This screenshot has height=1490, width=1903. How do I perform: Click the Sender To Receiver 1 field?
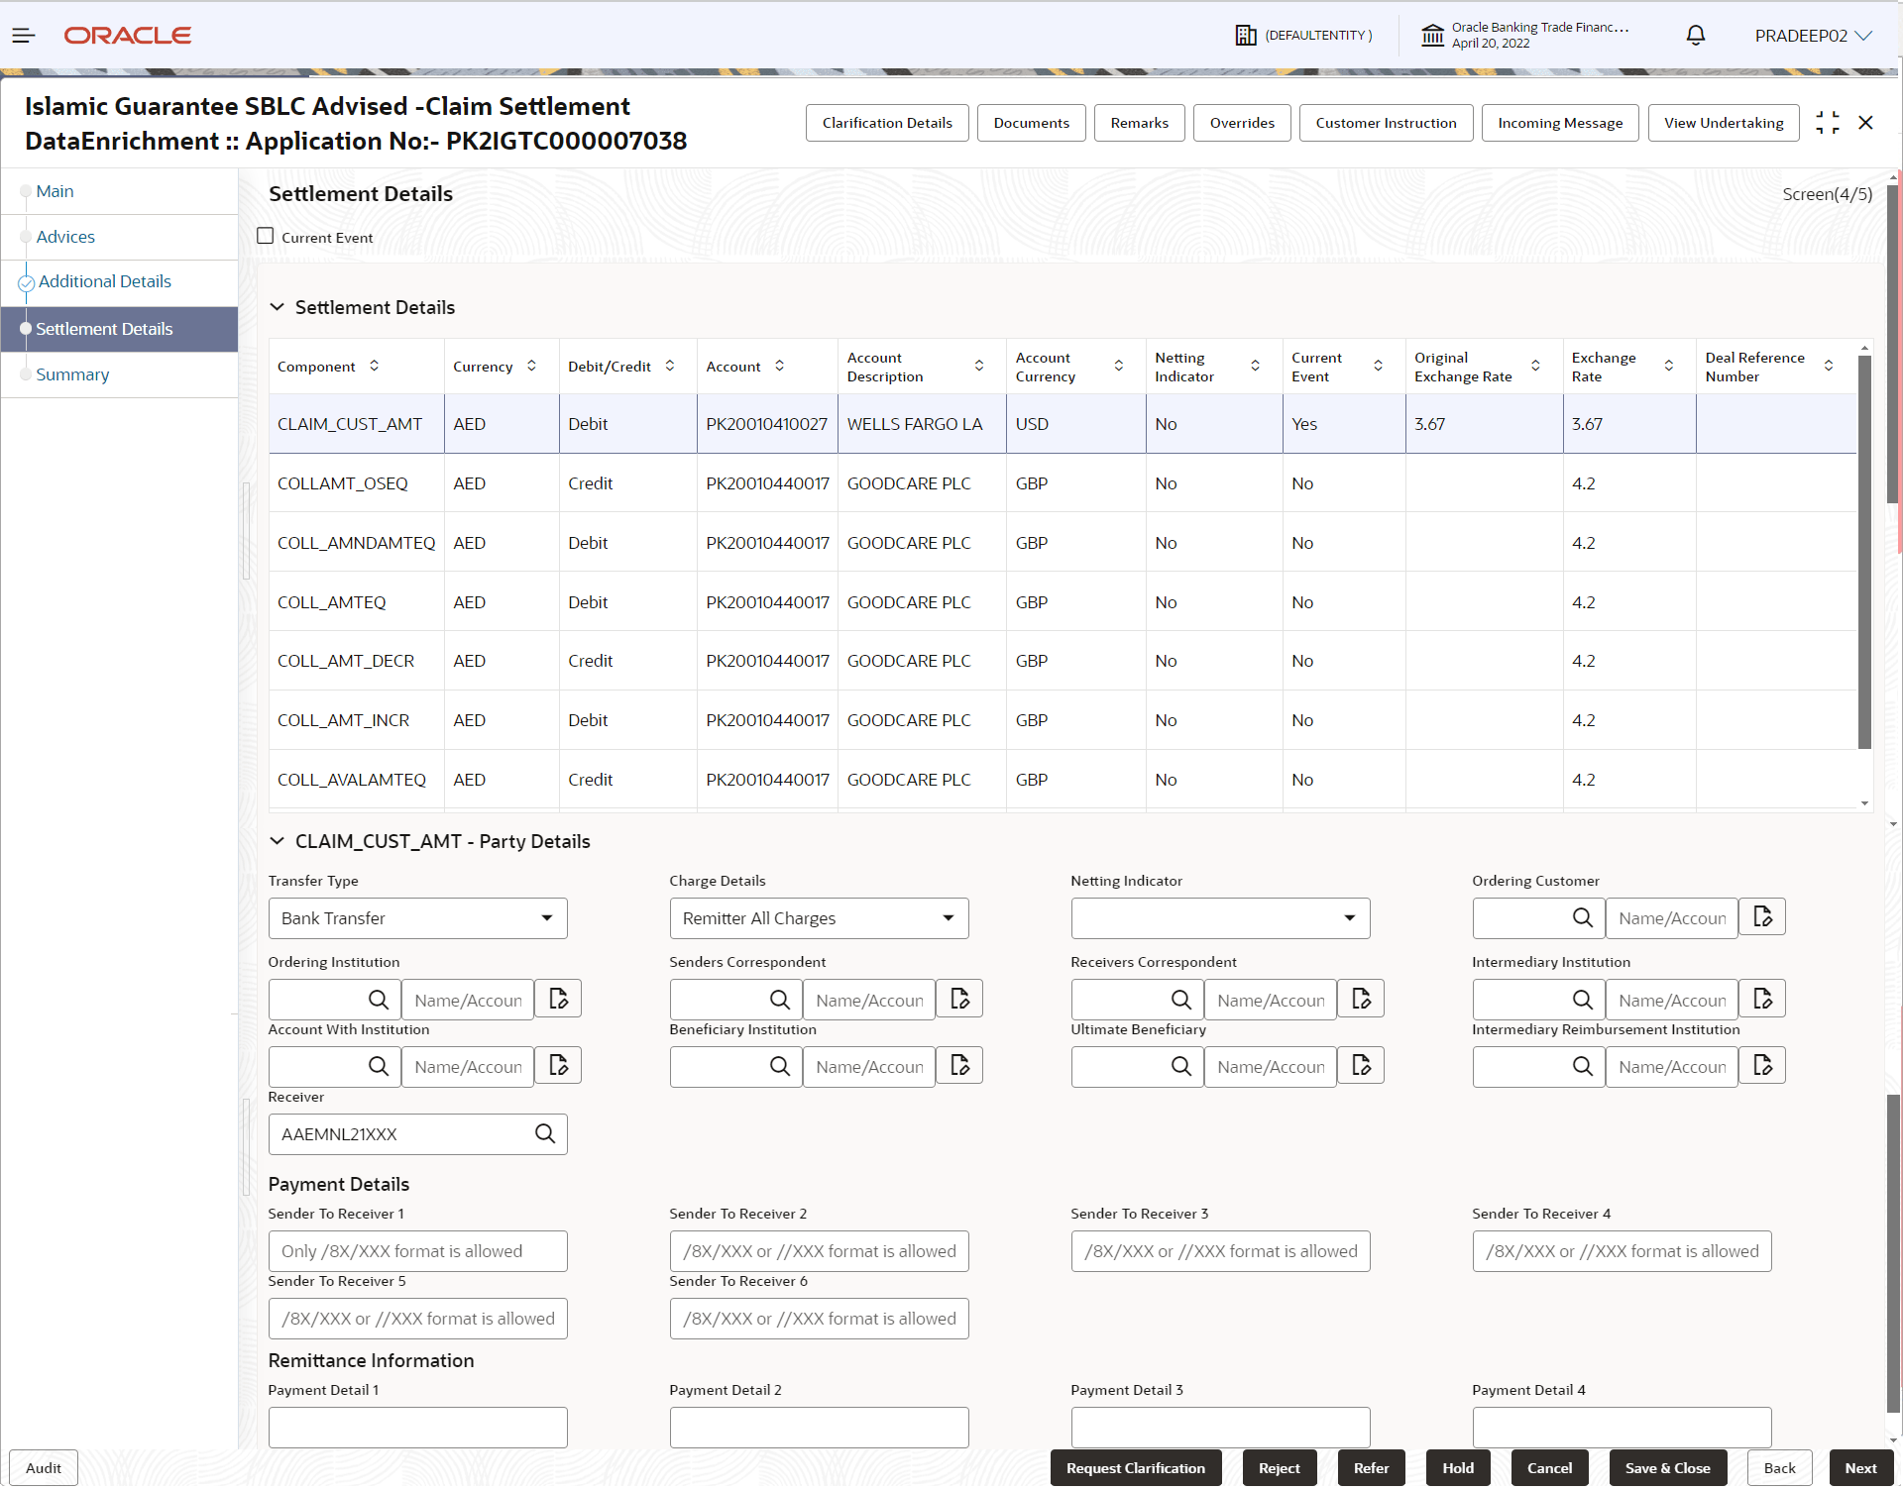[x=417, y=1251]
